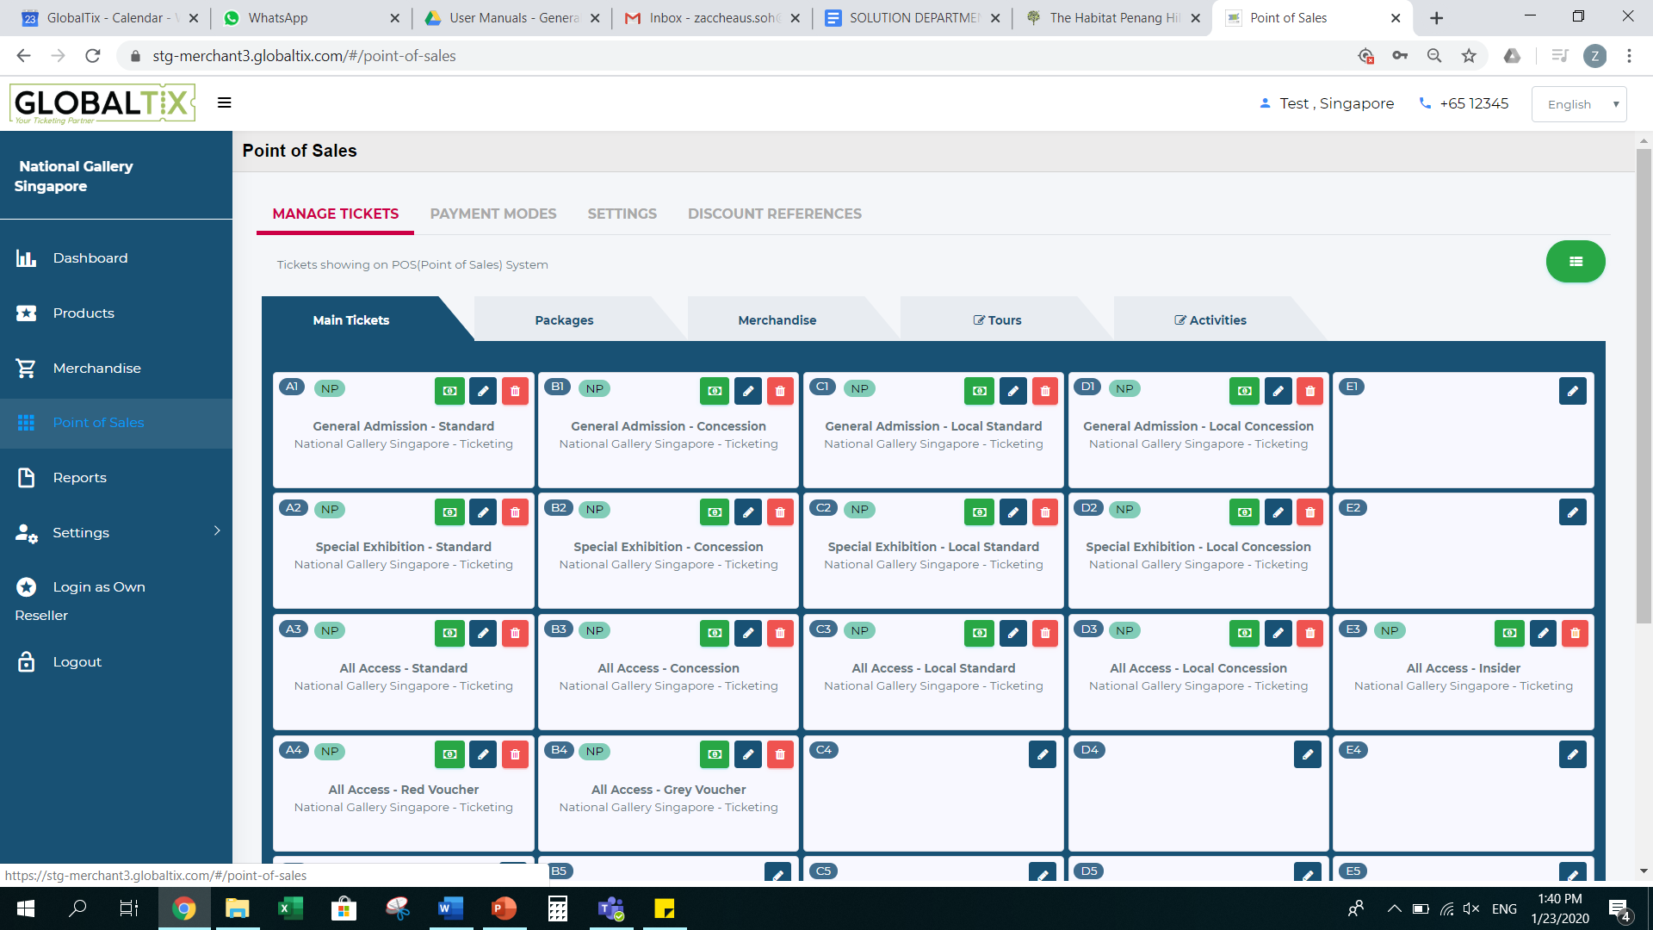The height and width of the screenshot is (930, 1653).
Task: Click the green price icon on All Access - Insider
Action: pos(1509,634)
